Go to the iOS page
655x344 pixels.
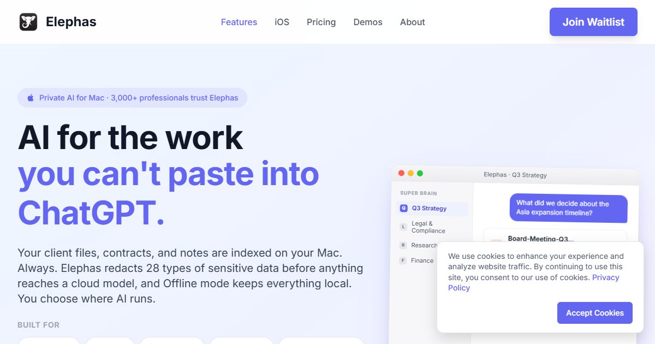282,22
